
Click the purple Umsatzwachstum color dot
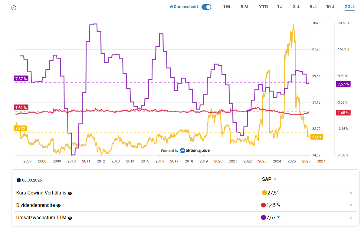click(263, 217)
